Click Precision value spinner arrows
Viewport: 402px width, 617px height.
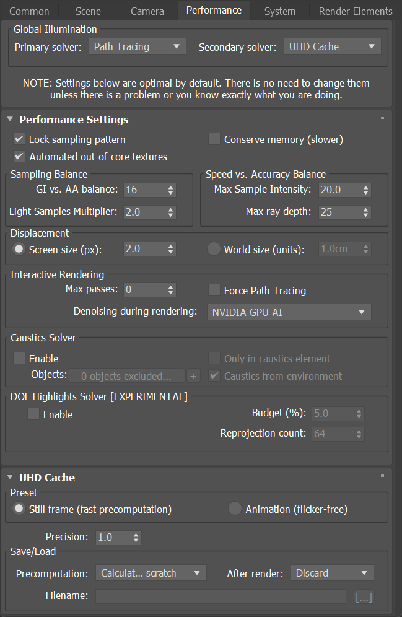tap(136, 538)
